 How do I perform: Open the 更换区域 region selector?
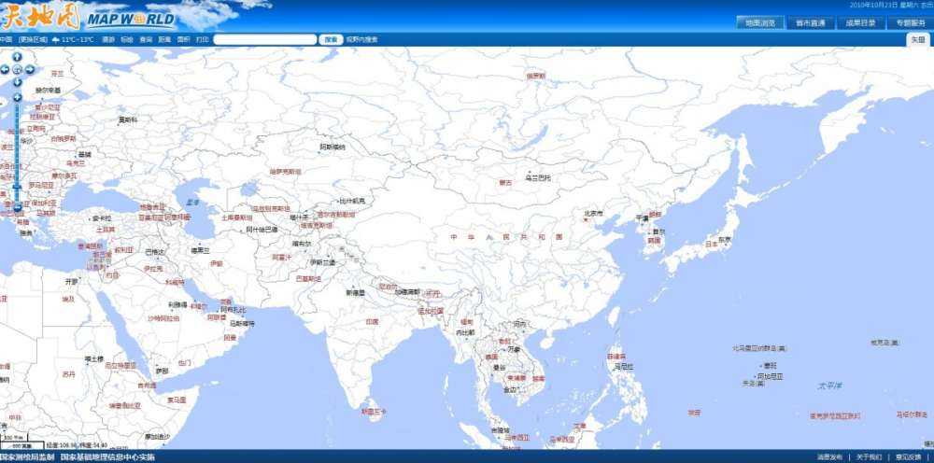[34, 40]
